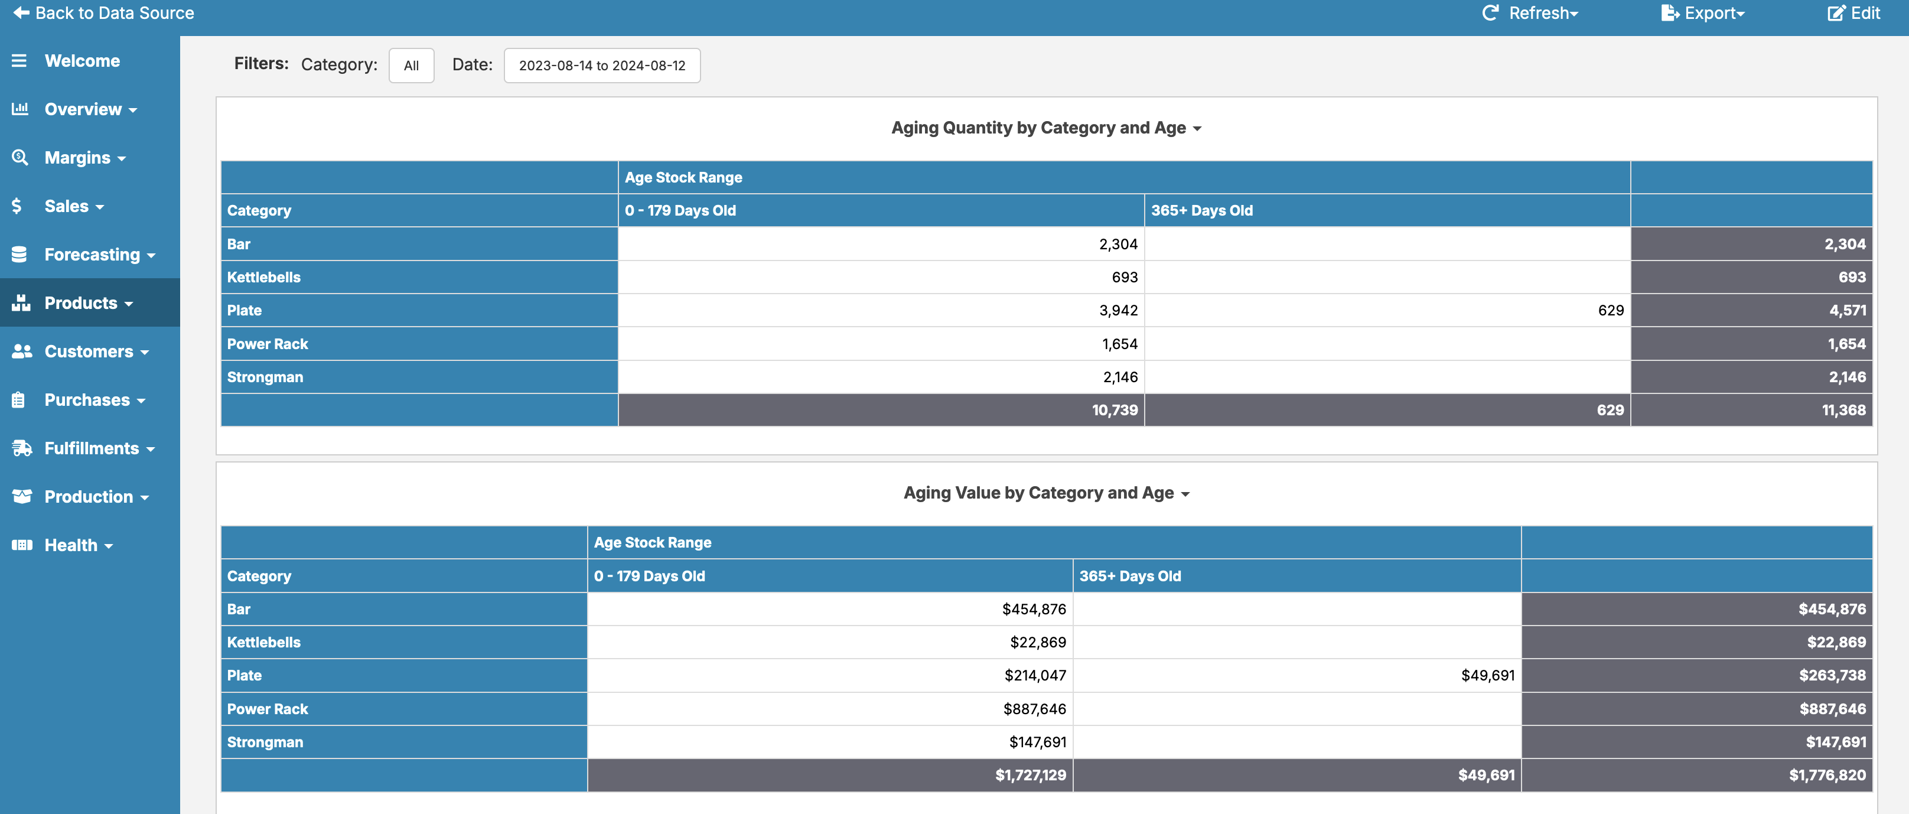
Task: Open the Sales sidebar menu
Action: click(x=67, y=206)
